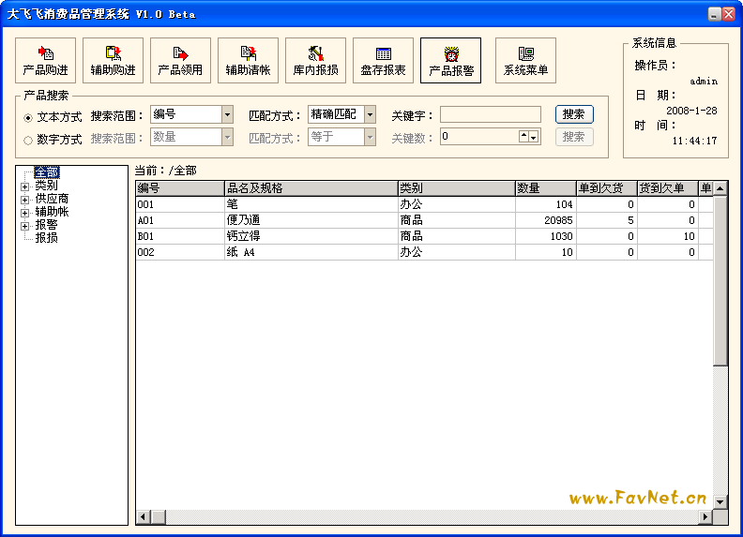Click product name 纸 A4 cell
Viewport: 743px width, 537px height.
311,252
